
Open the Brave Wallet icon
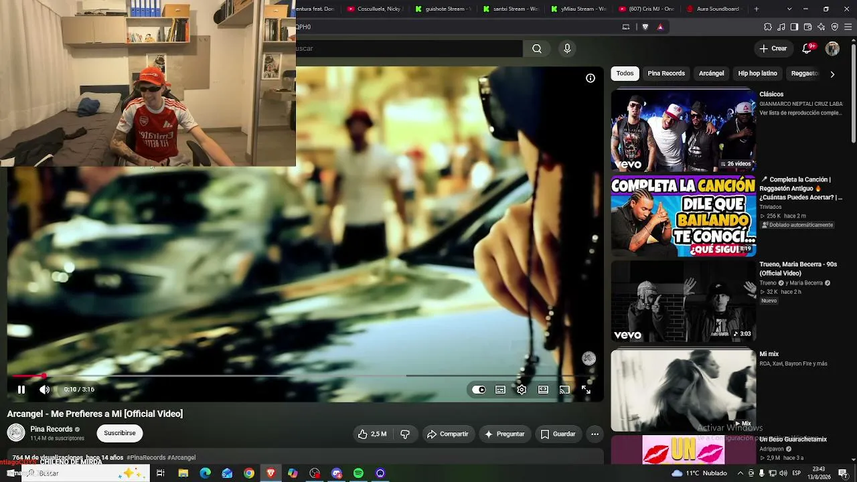click(x=808, y=27)
